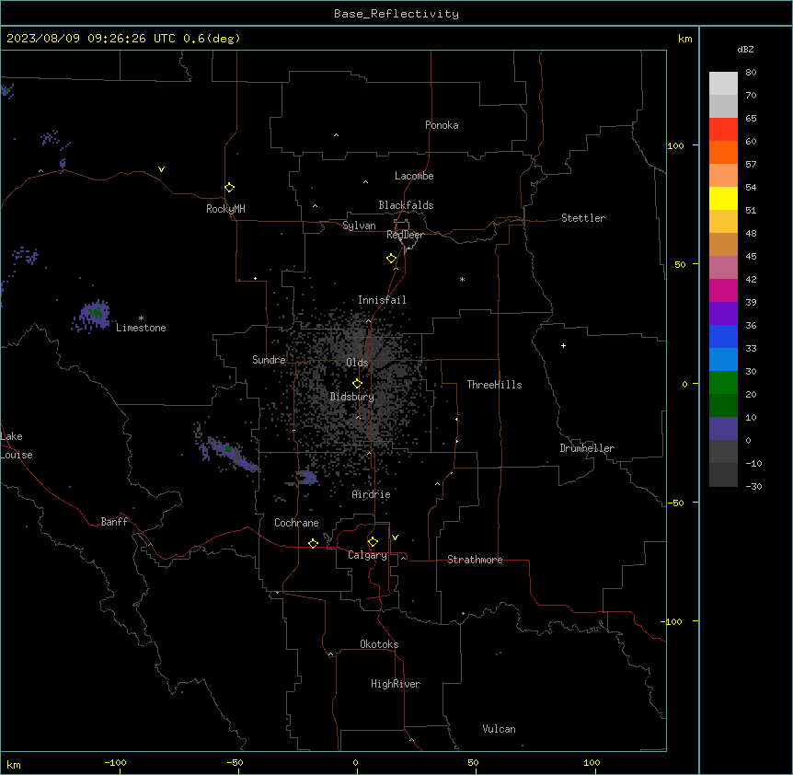Screen dimensions: 793x775
Task: Click the yellow diamond marker south of RedDeer
Action: pyautogui.click(x=392, y=259)
